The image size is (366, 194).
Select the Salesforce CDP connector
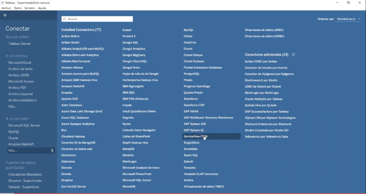(194, 105)
